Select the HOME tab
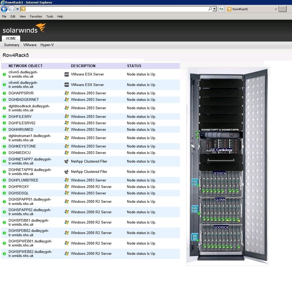The height and width of the screenshot is (288, 292). pyautogui.click(x=11, y=39)
